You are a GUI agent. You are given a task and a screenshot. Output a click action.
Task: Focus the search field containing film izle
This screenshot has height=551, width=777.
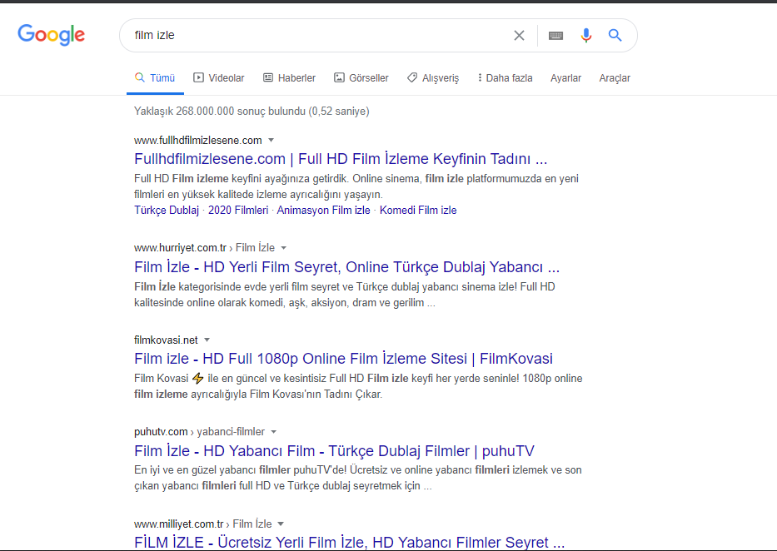[317, 35]
